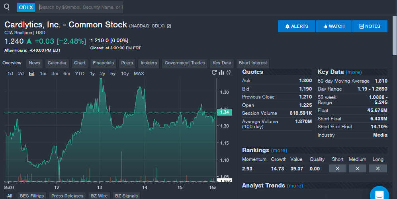Click the Rankings (more) link

tap(279, 151)
